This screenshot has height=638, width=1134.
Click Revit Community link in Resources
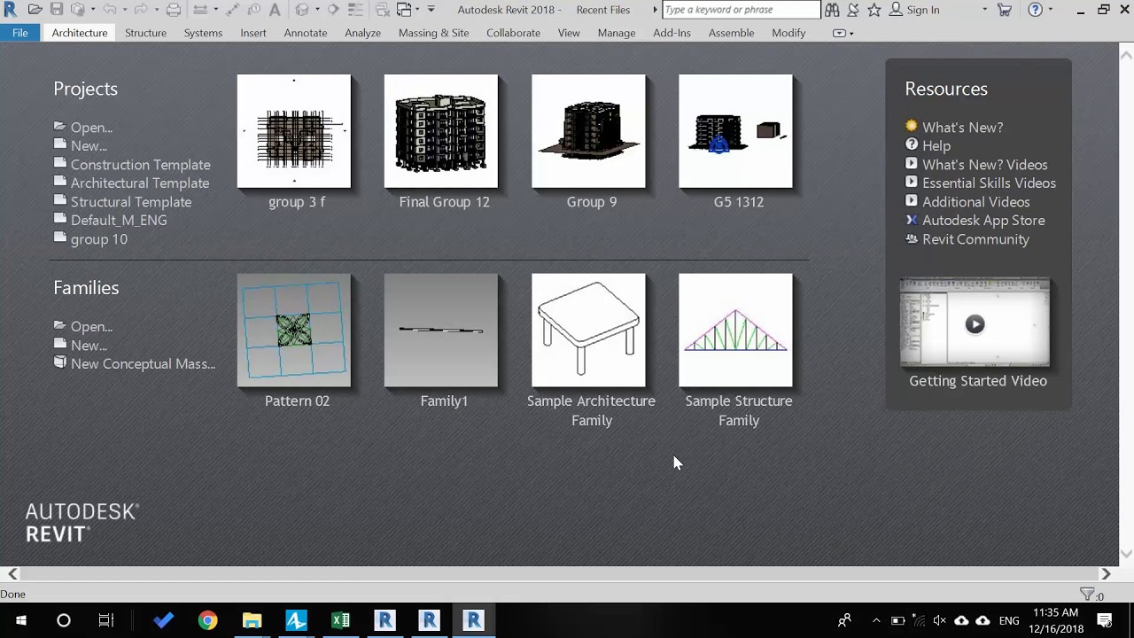pos(975,239)
